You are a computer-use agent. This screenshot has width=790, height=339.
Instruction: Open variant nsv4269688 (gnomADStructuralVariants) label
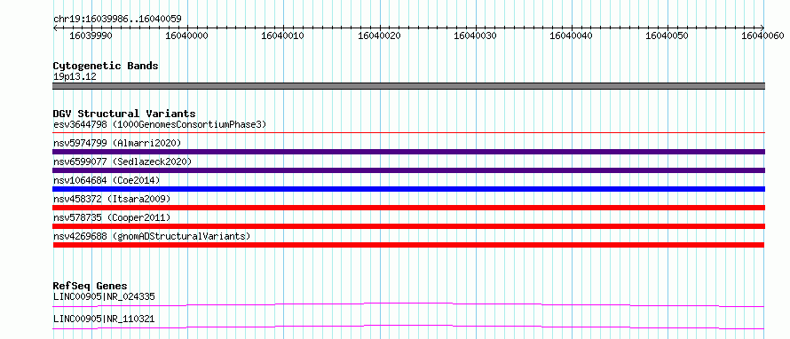[x=152, y=236]
